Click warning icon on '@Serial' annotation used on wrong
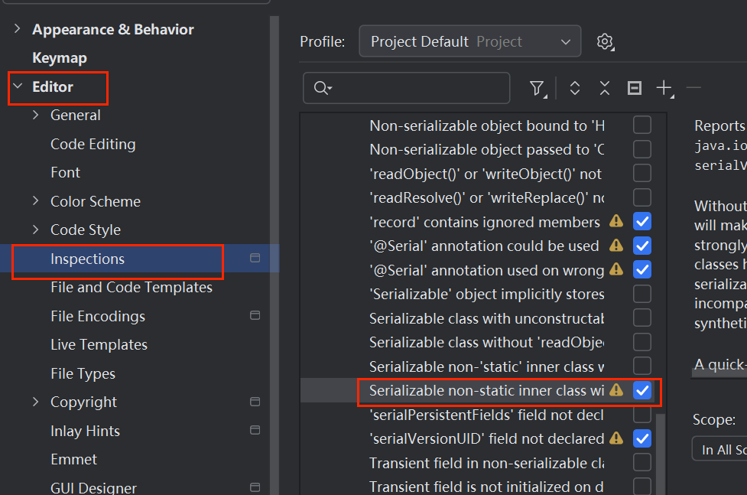Image resolution: width=747 pixels, height=495 pixels. (x=616, y=269)
